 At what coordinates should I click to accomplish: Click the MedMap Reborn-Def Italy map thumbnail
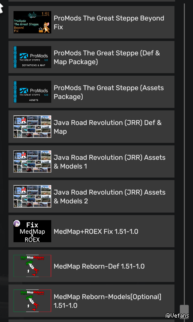(x=32, y=266)
